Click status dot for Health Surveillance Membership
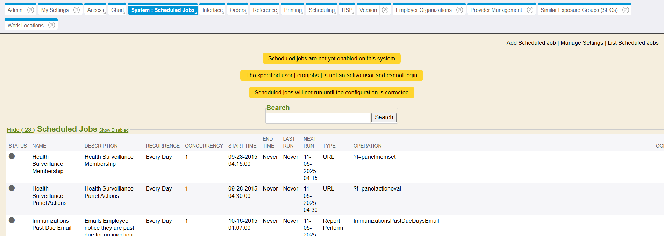664x236 pixels. 12,156
